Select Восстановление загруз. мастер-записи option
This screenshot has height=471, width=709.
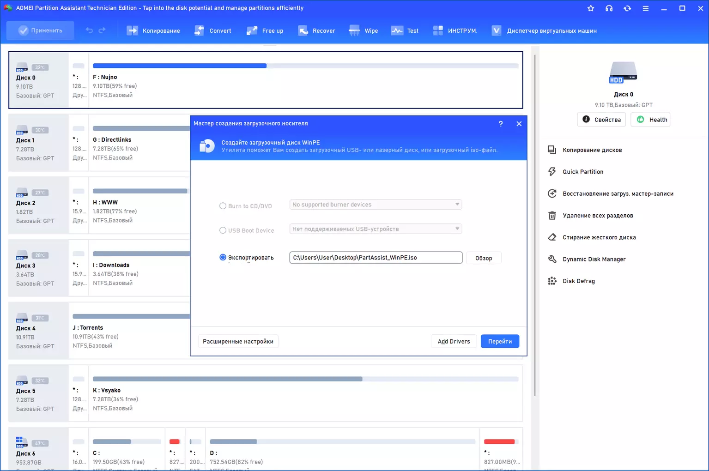(x=618, y=194)
